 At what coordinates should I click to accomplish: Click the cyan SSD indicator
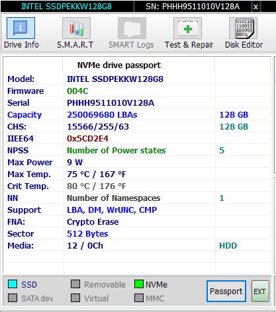13,284
